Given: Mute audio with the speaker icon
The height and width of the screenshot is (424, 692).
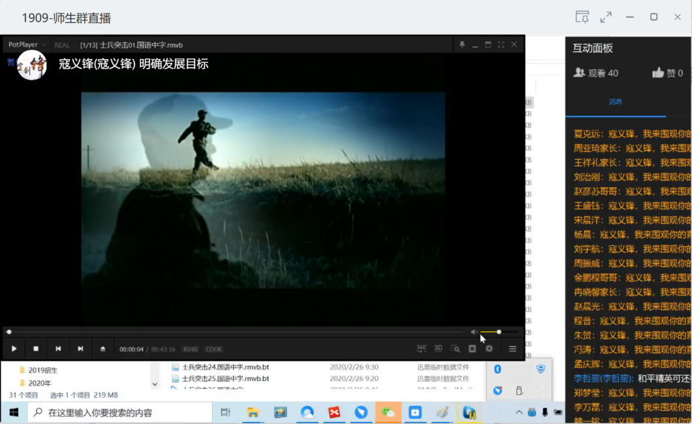Looking at the screenshot, I should 474,332.
